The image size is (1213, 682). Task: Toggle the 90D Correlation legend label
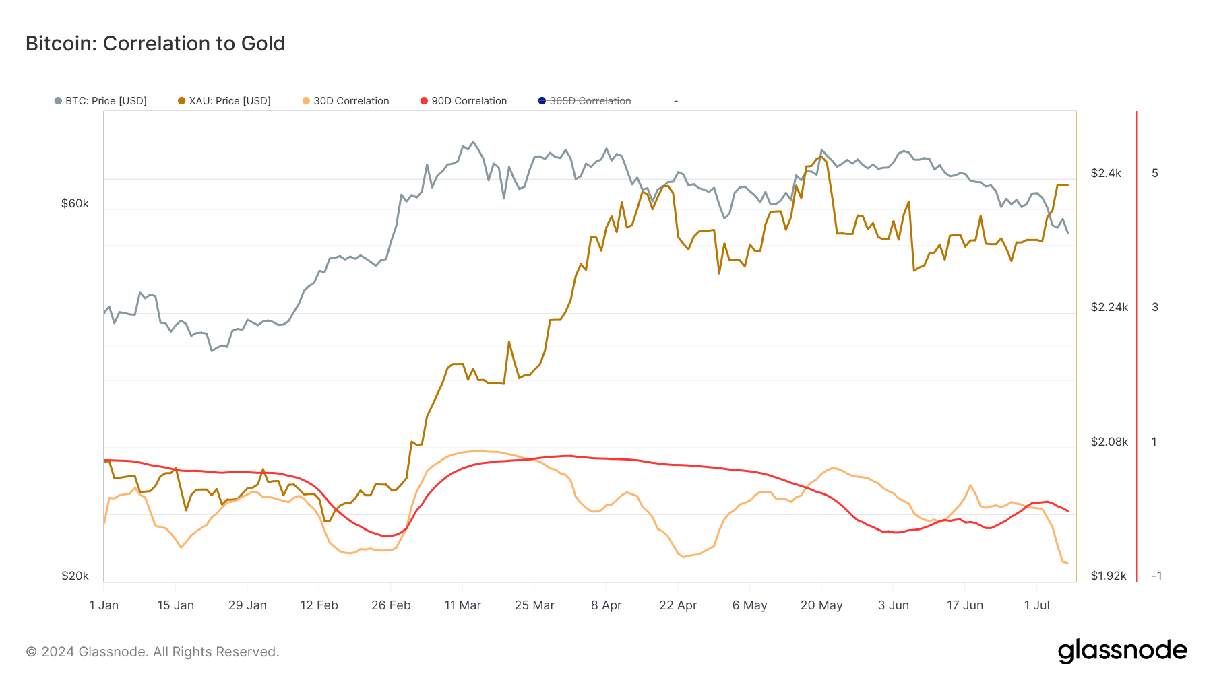[x=469, y=101]
